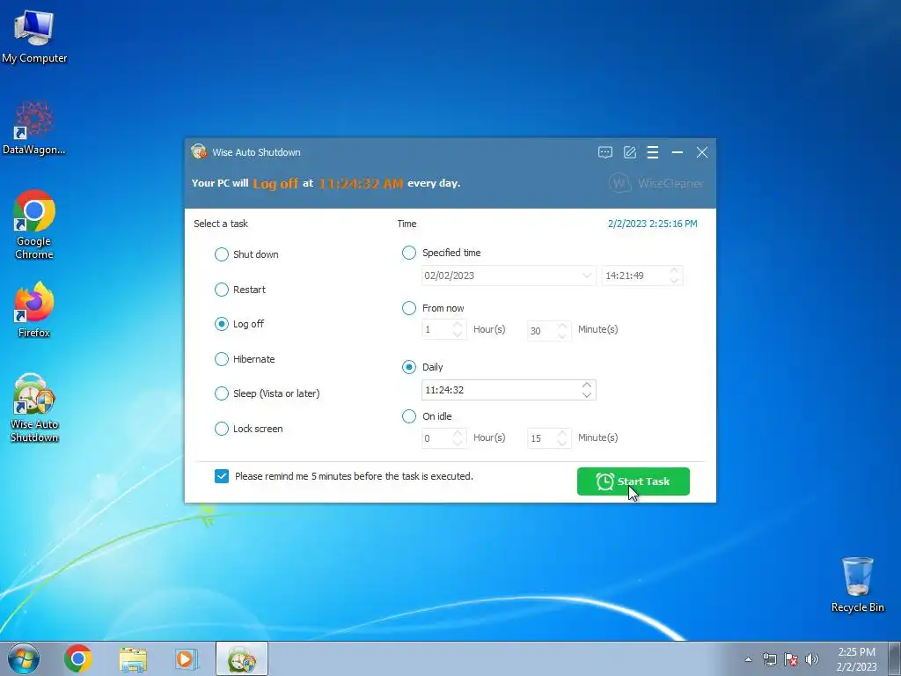
Task: Increase the On idle minutes value
Action: tap(562, 433)
